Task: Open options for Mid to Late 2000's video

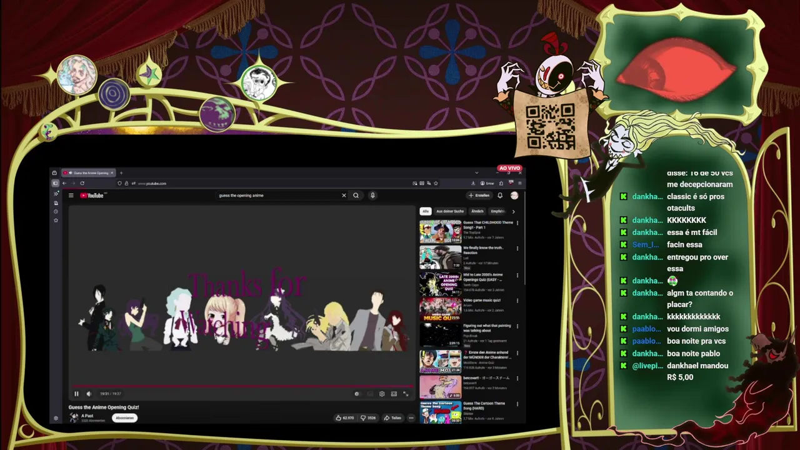Action: coord(517,275)
